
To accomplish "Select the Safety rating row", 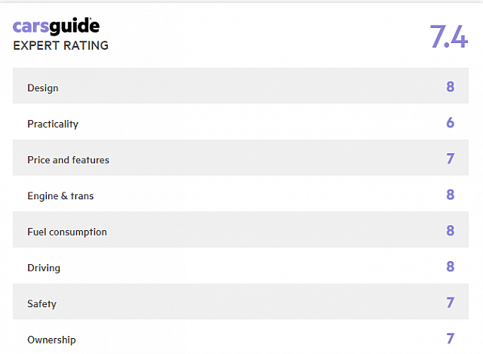I will pyautogui.click(x=241, y=302).
